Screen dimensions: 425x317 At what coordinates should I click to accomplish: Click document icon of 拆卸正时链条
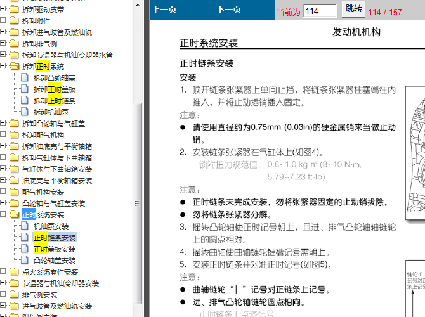(25, 100)
